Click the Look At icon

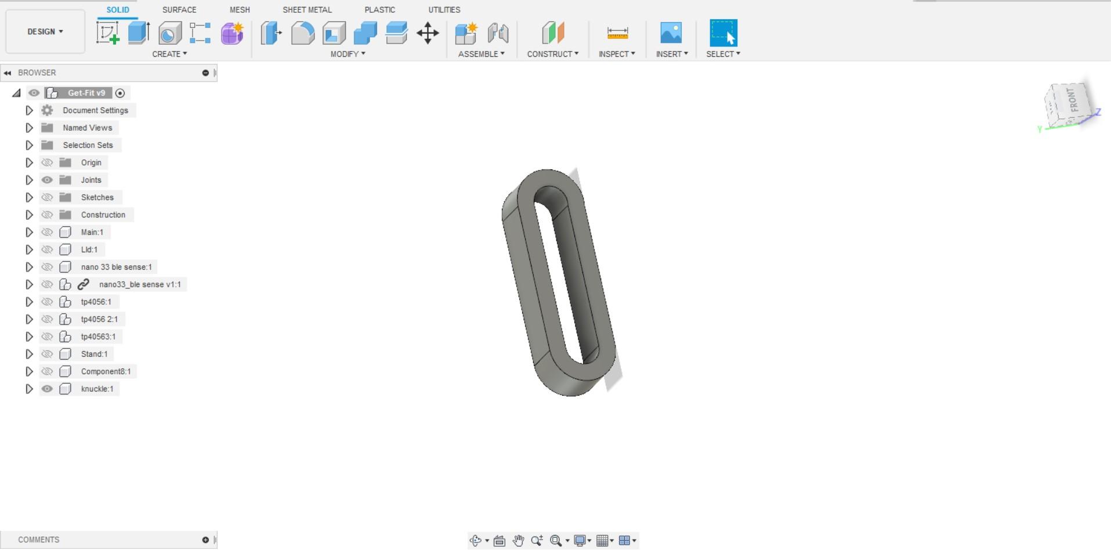tap(499, 541)
